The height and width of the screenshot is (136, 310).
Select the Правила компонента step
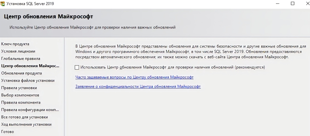pos(21,102)
